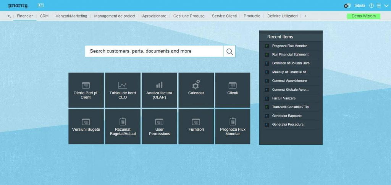Click the Priority logo
This screenshot has width=391, height=185.
[18, 6]
